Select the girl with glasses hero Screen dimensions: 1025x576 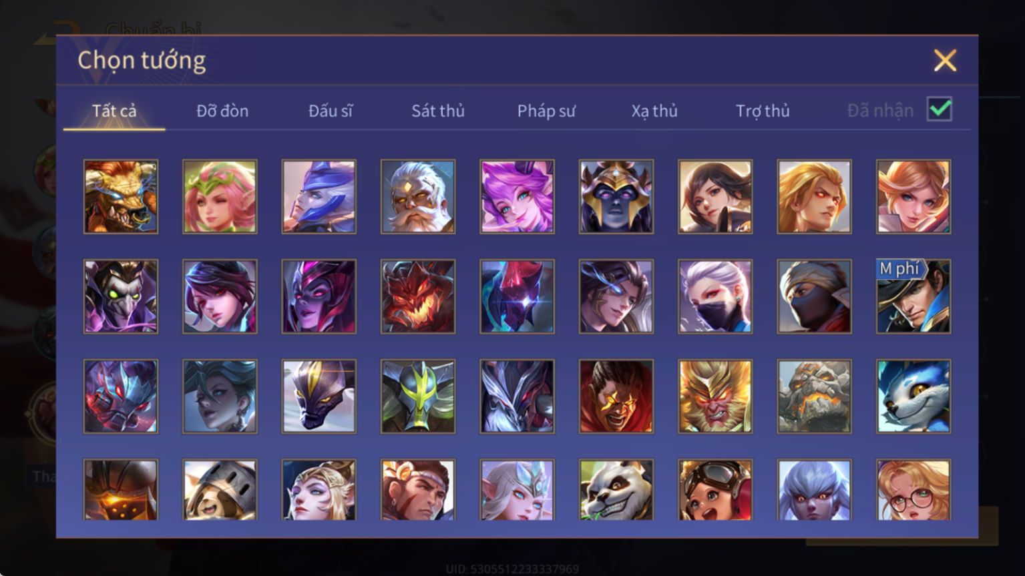[913, 489]
